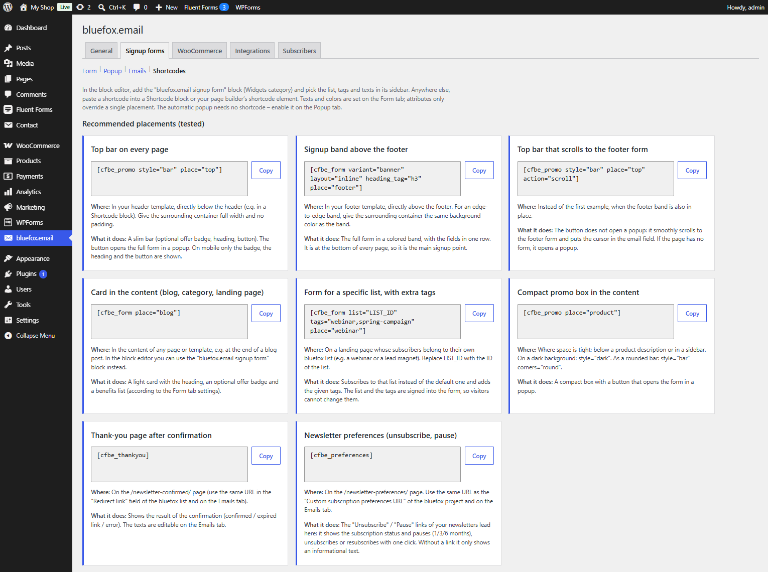The width and height of the screenshot is (768, 572).
Task: Open WPForms in the admin bar
Action: tap(248, 7)
